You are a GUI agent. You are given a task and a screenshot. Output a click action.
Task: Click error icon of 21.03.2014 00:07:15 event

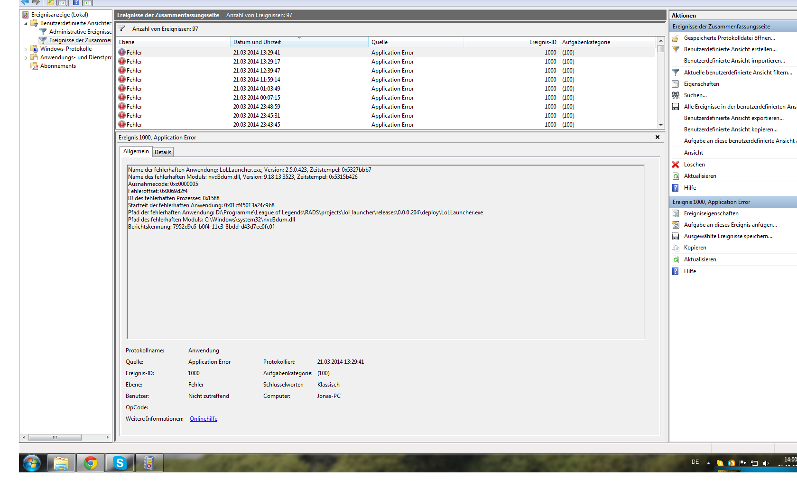tap(122, 98)
